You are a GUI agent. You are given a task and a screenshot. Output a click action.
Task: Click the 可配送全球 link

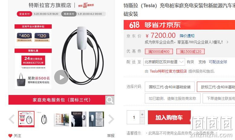click(218, 62)
